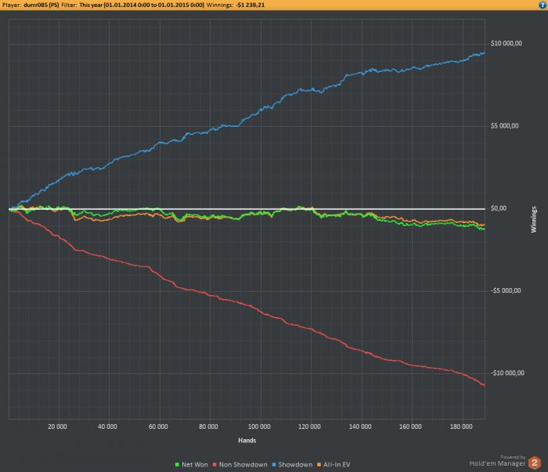The image size is (548, 472).
Task: Click the Winnings total in header
Action: point(251,5)
